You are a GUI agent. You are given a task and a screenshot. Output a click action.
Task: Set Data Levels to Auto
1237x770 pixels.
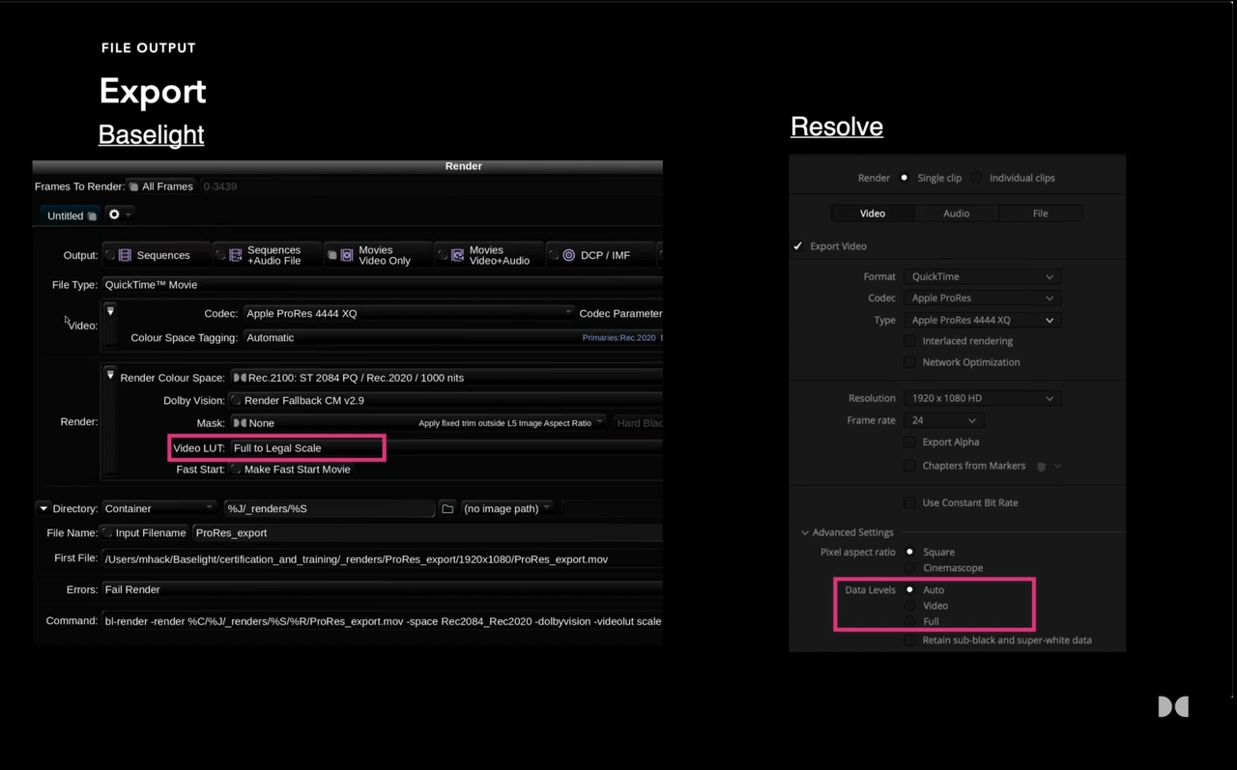[x=909, y=589]
